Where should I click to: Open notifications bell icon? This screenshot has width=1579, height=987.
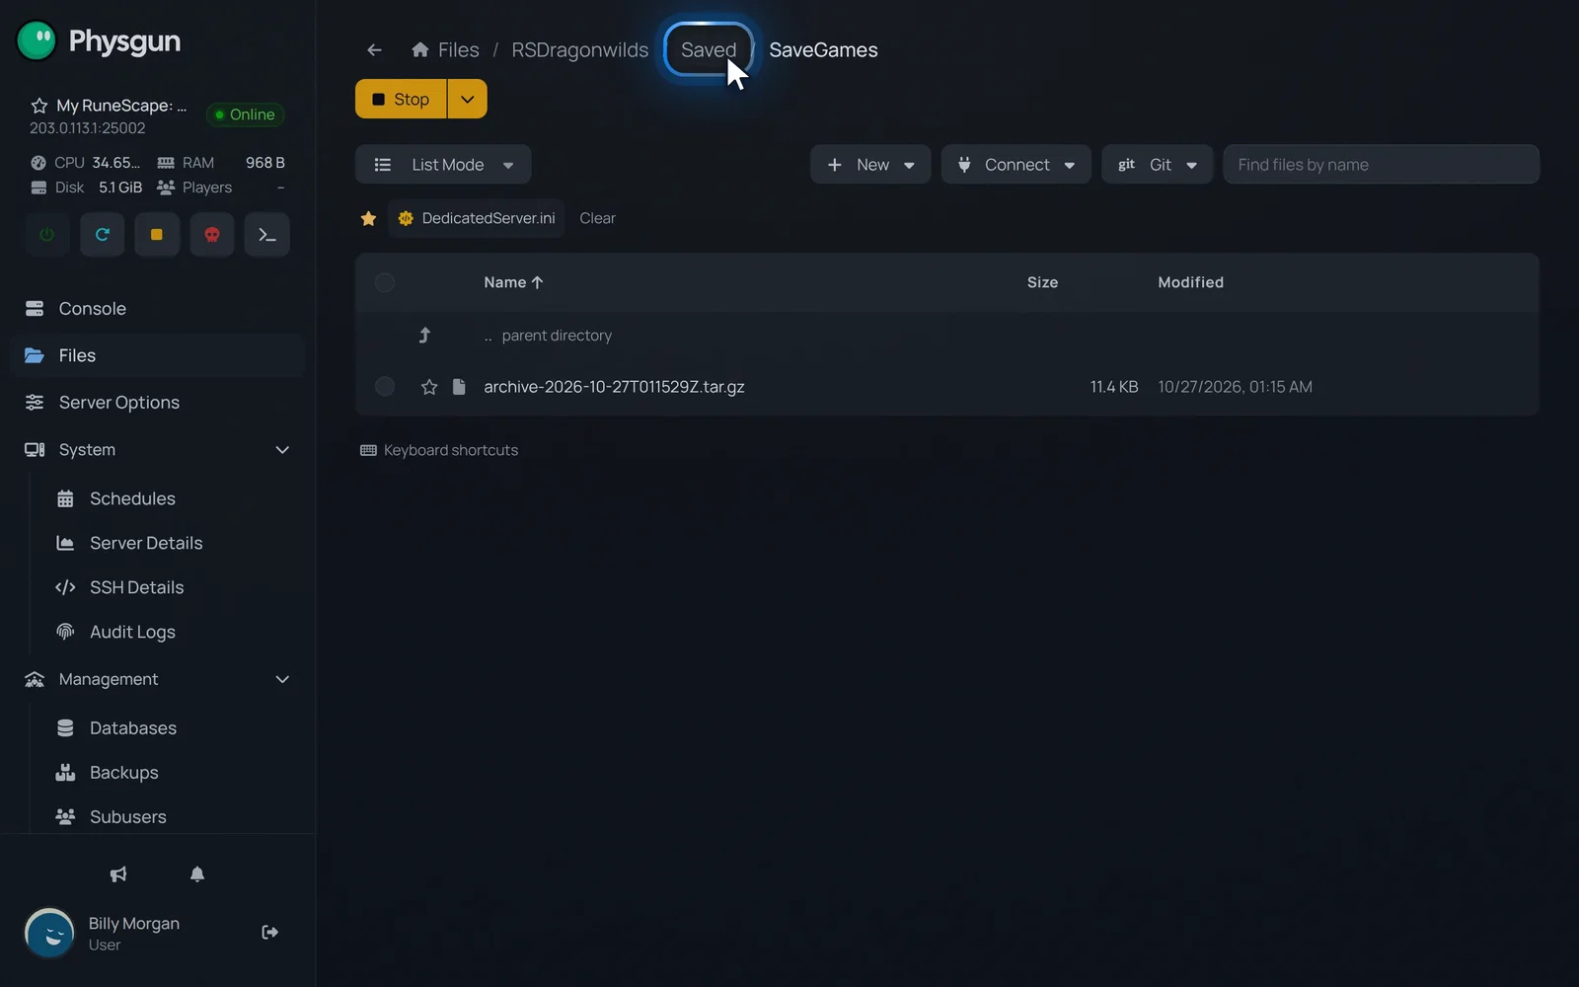click(x=197, y=874)
